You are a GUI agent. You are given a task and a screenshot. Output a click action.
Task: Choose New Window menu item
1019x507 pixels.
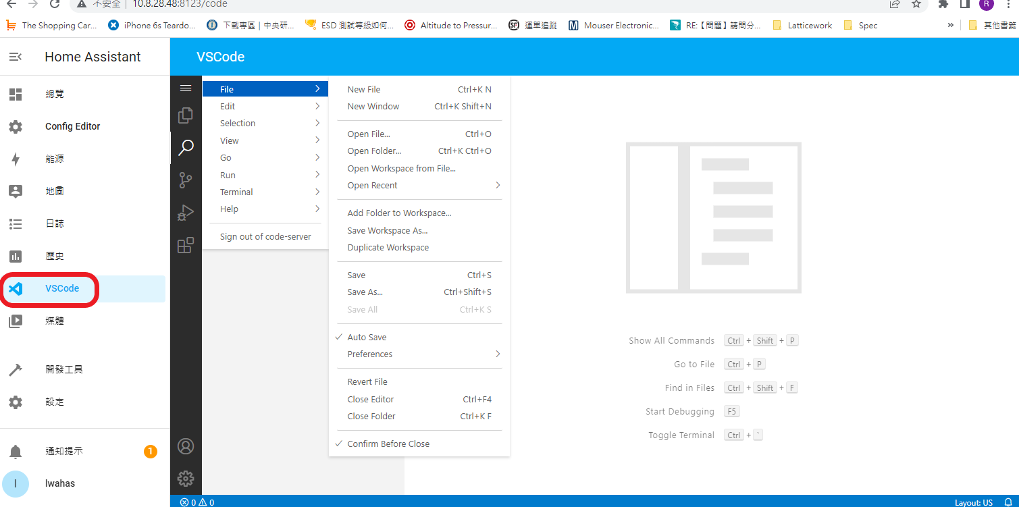click(419, 106)
